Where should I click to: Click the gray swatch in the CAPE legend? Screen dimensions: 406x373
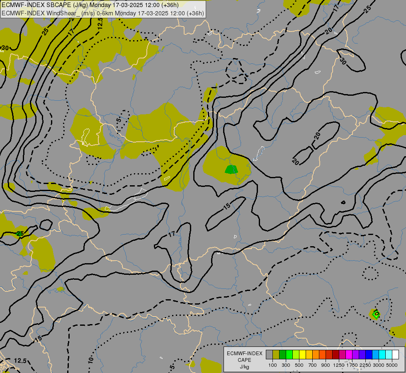pyautogui.click(x=269, y=354)
